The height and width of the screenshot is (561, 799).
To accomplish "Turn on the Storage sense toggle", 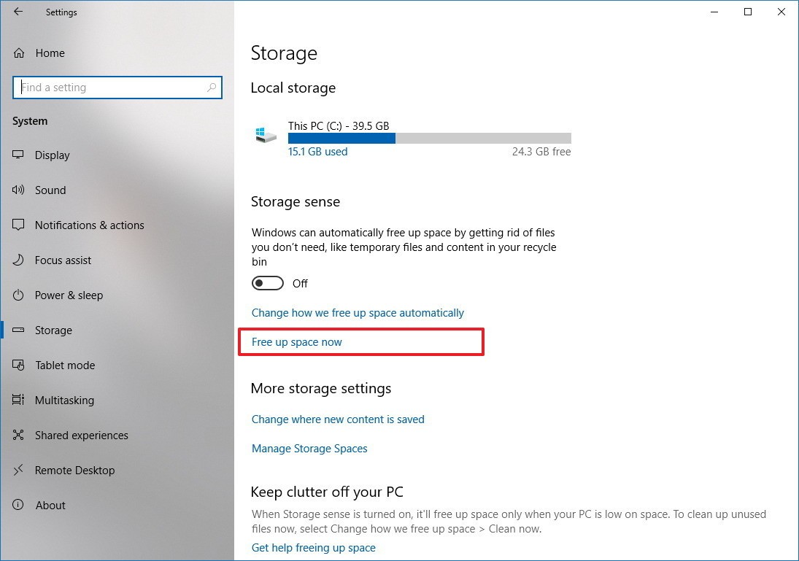I will 268,283.
